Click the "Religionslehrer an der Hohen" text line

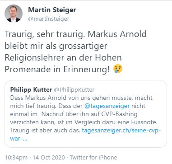(x=63, y=57)
